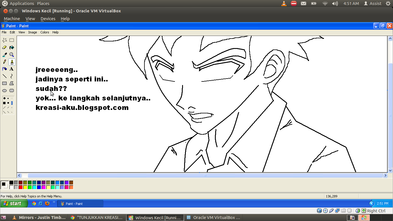Expand hidden XP tray icons
The image size is (393, 221).
(371, 203)
